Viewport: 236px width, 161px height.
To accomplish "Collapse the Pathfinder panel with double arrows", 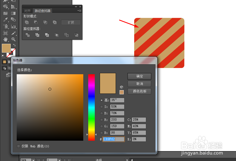I will (76, 7).
